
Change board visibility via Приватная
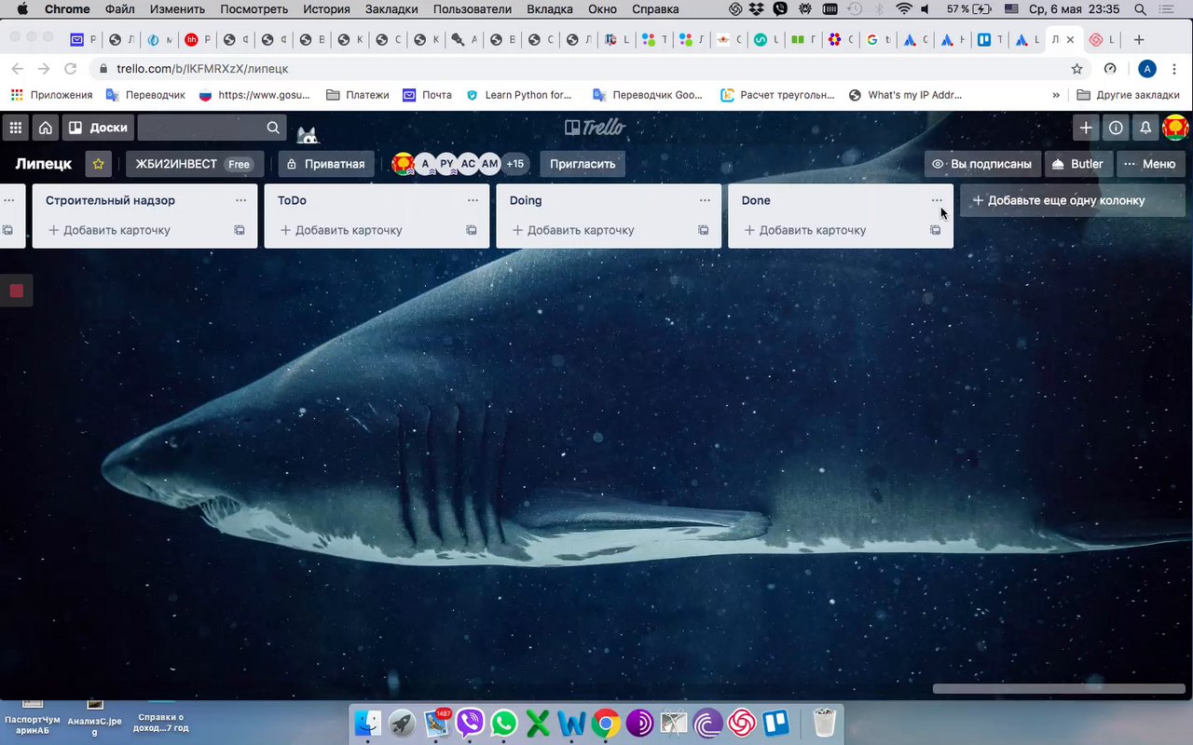[x=325, y=164]
